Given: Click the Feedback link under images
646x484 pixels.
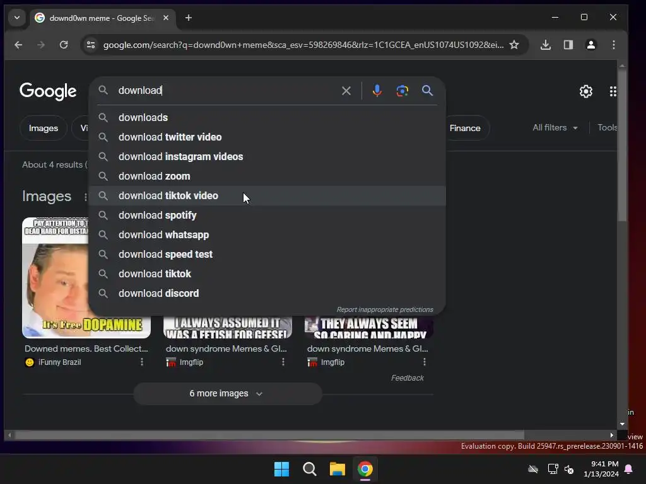Looking at the screenshot, I should click(407, 378).
